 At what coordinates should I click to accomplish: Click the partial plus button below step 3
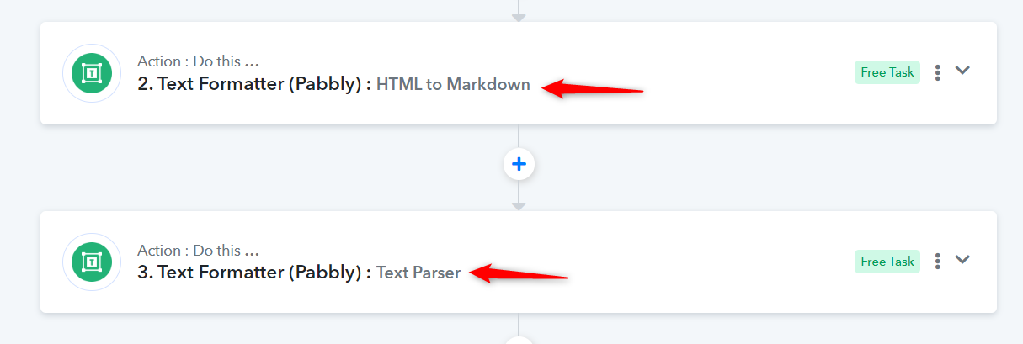(x=519, y=341)
